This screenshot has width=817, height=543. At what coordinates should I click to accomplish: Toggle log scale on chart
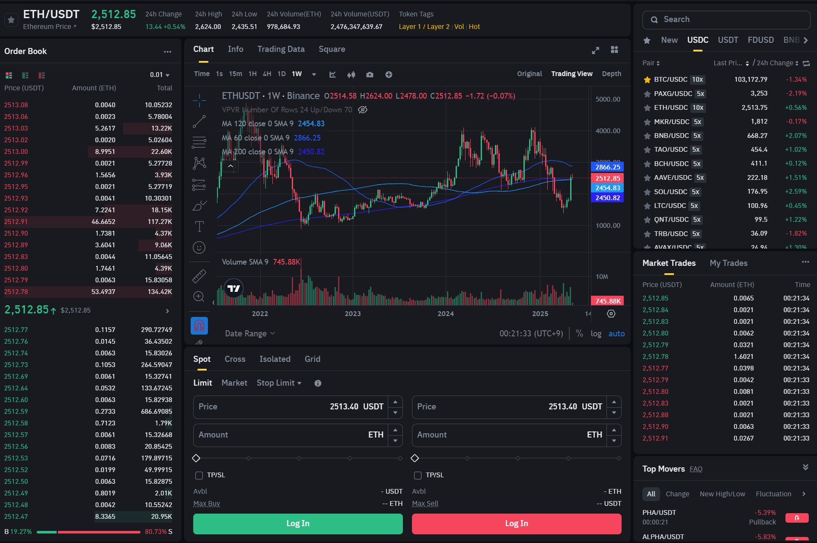596,333
